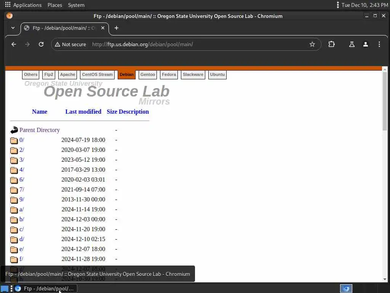Select the Ftp2 mirror tab
The height and width of the screenshot is (293, 390).
point(49,74)
